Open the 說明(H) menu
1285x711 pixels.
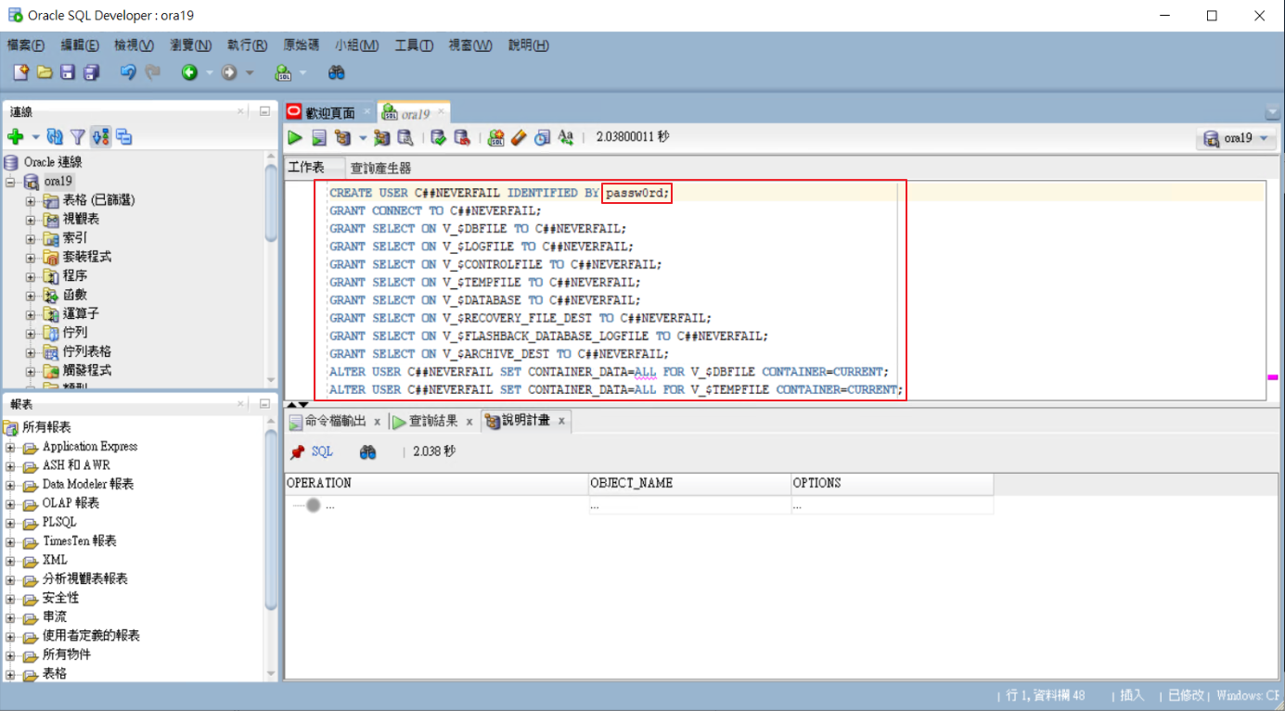(529, 44)
